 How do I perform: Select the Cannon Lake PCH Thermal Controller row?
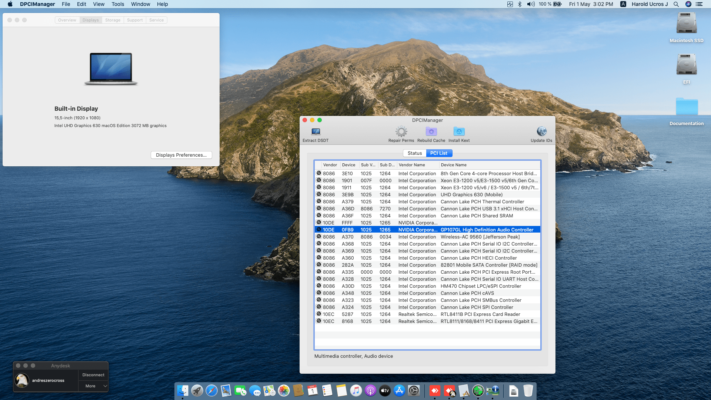427,201
